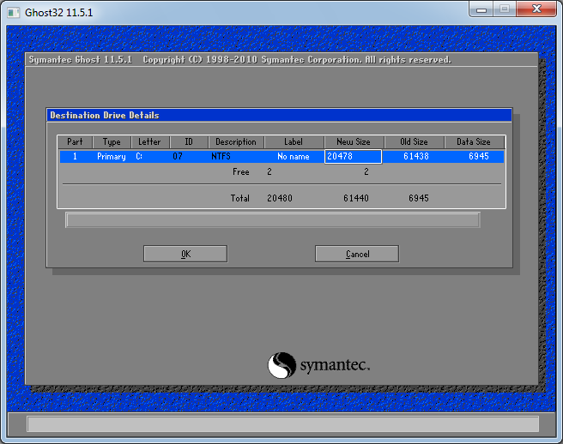Click the Total data size 6945

pos(419,198)
